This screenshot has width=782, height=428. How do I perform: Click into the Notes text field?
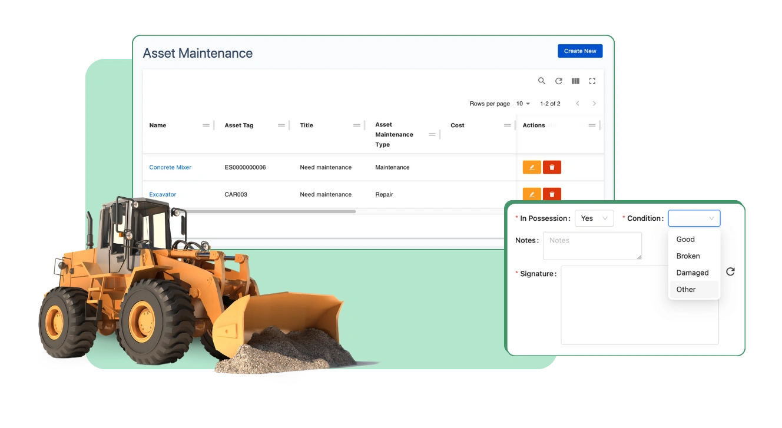click(592, 245)
